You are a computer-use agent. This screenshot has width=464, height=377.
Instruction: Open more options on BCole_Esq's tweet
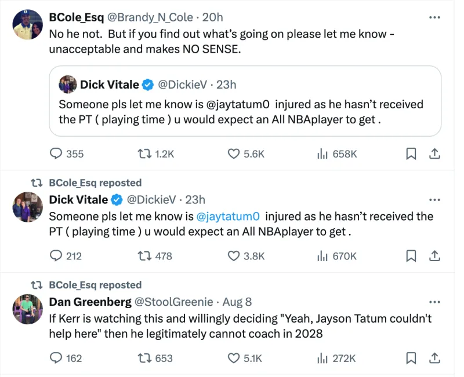coord(434,18)
